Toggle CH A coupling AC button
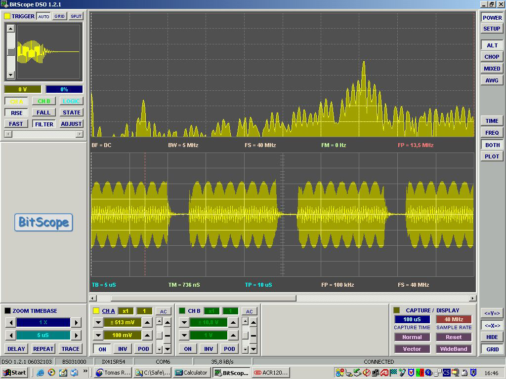This screenshot has height=379, width=506. click(163, 311)
